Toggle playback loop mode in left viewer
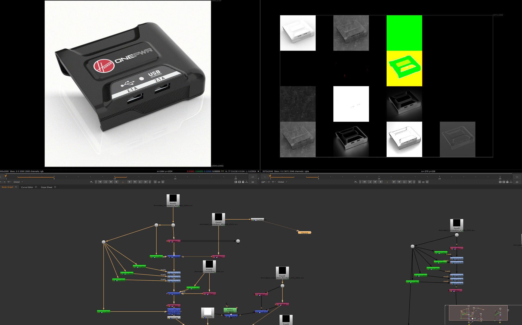 coord(91,182)
